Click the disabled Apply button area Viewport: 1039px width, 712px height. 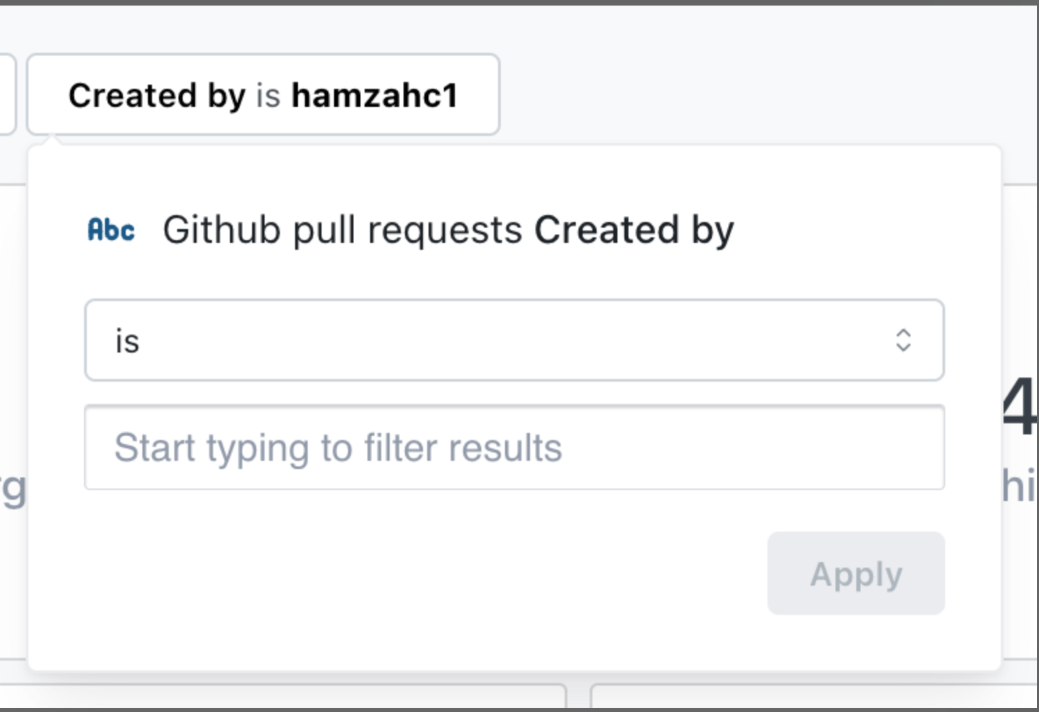(x=856, y=573)
